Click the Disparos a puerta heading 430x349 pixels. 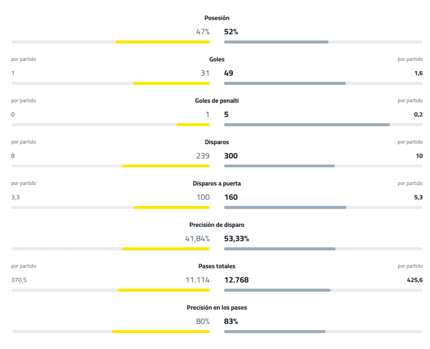[x=217, y=184]
